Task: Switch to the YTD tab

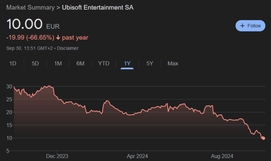Action: click(104, 64)
